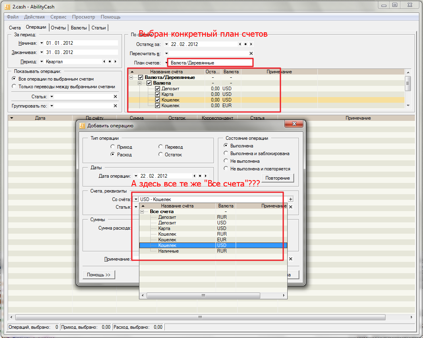The height and width of the screenshot is (338, 423).
Task: Click plus icon next to Со счёта
Action: click(290, 199)
